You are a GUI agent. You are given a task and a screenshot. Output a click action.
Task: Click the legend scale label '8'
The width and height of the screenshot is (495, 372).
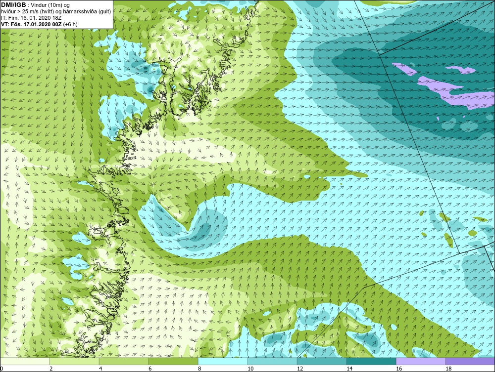coord(200,369)
